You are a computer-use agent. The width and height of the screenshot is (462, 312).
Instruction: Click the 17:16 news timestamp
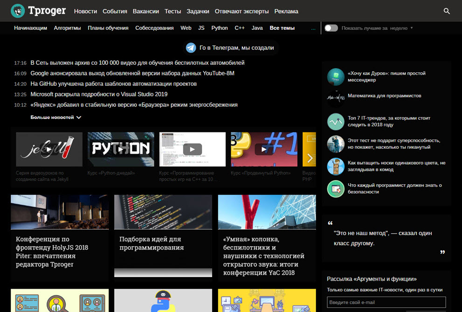21,63
